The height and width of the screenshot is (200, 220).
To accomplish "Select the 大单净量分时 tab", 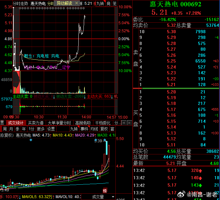I will 59,123.
